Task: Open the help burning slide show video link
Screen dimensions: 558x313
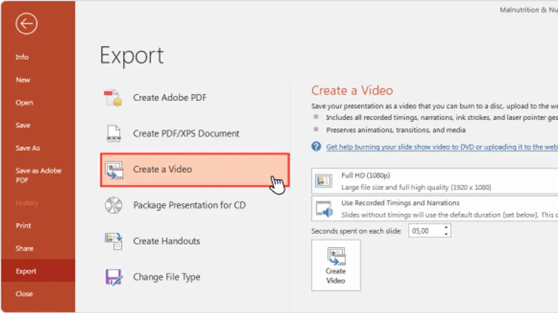Action: coord(442,147)
